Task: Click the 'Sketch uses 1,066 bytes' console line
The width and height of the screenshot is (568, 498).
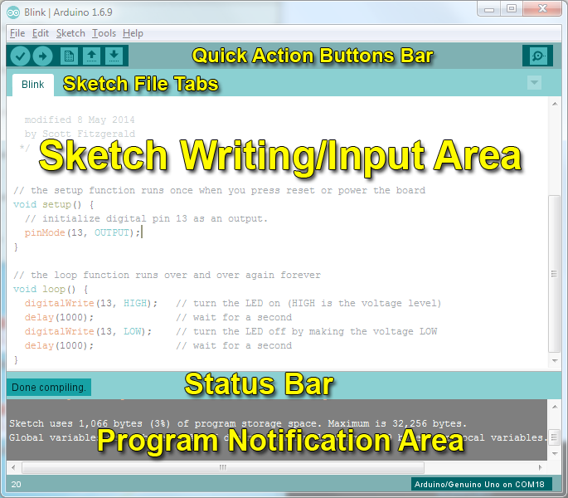Action: 238,423
